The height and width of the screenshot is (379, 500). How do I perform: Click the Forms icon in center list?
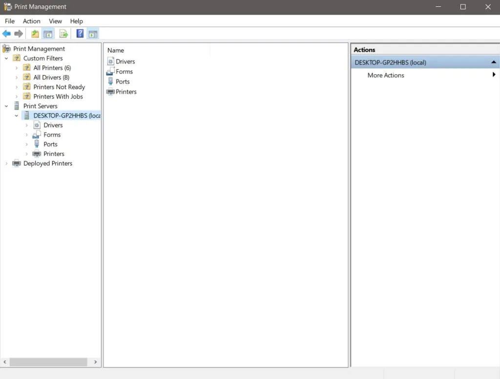click(110, 71)
